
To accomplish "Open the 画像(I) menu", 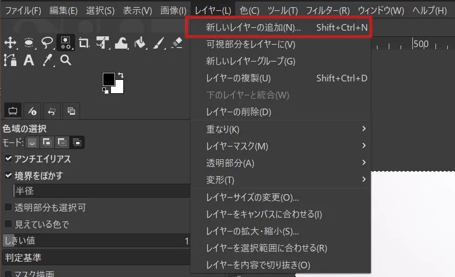I will click(x=173, y=11).
